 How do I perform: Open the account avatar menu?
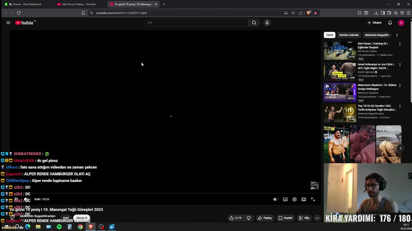[x=401, y=22]
